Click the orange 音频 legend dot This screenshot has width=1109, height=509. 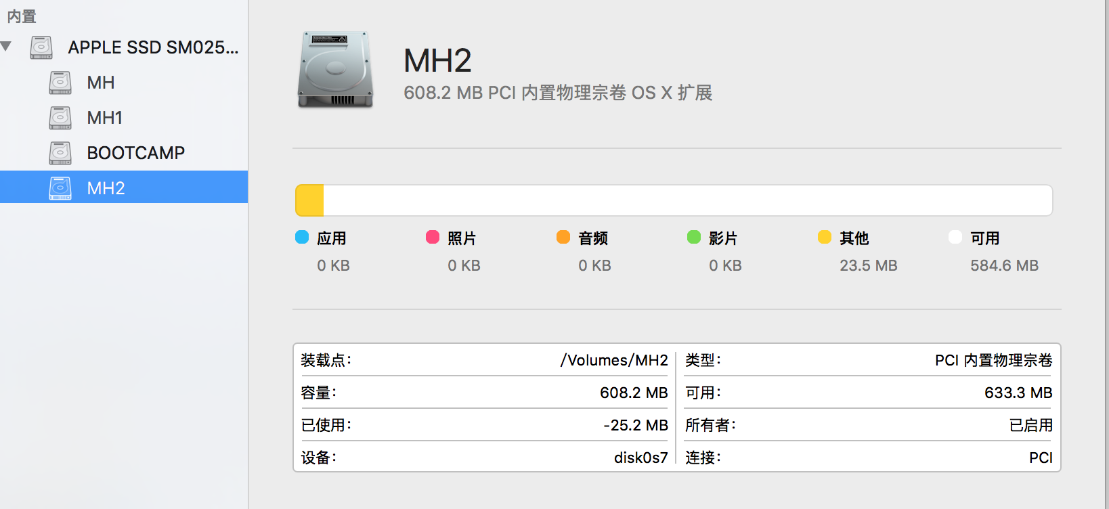[563, 237]
